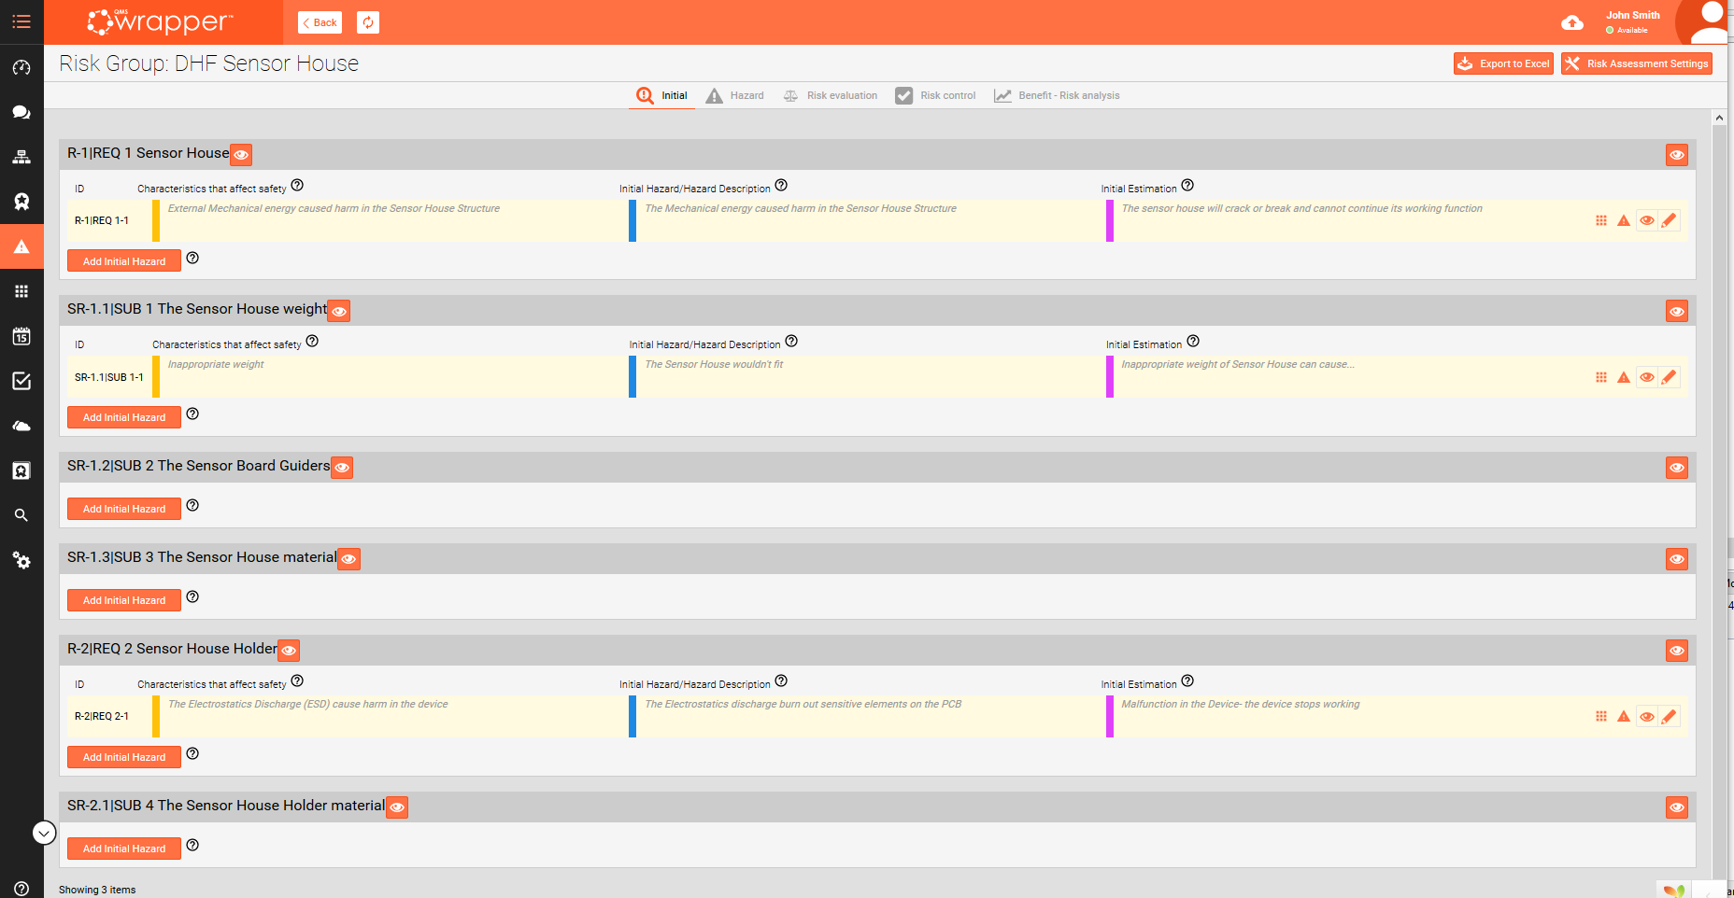Toggle eye icon beside R-1|REQ 1 Sensor House title

point(241,155)
